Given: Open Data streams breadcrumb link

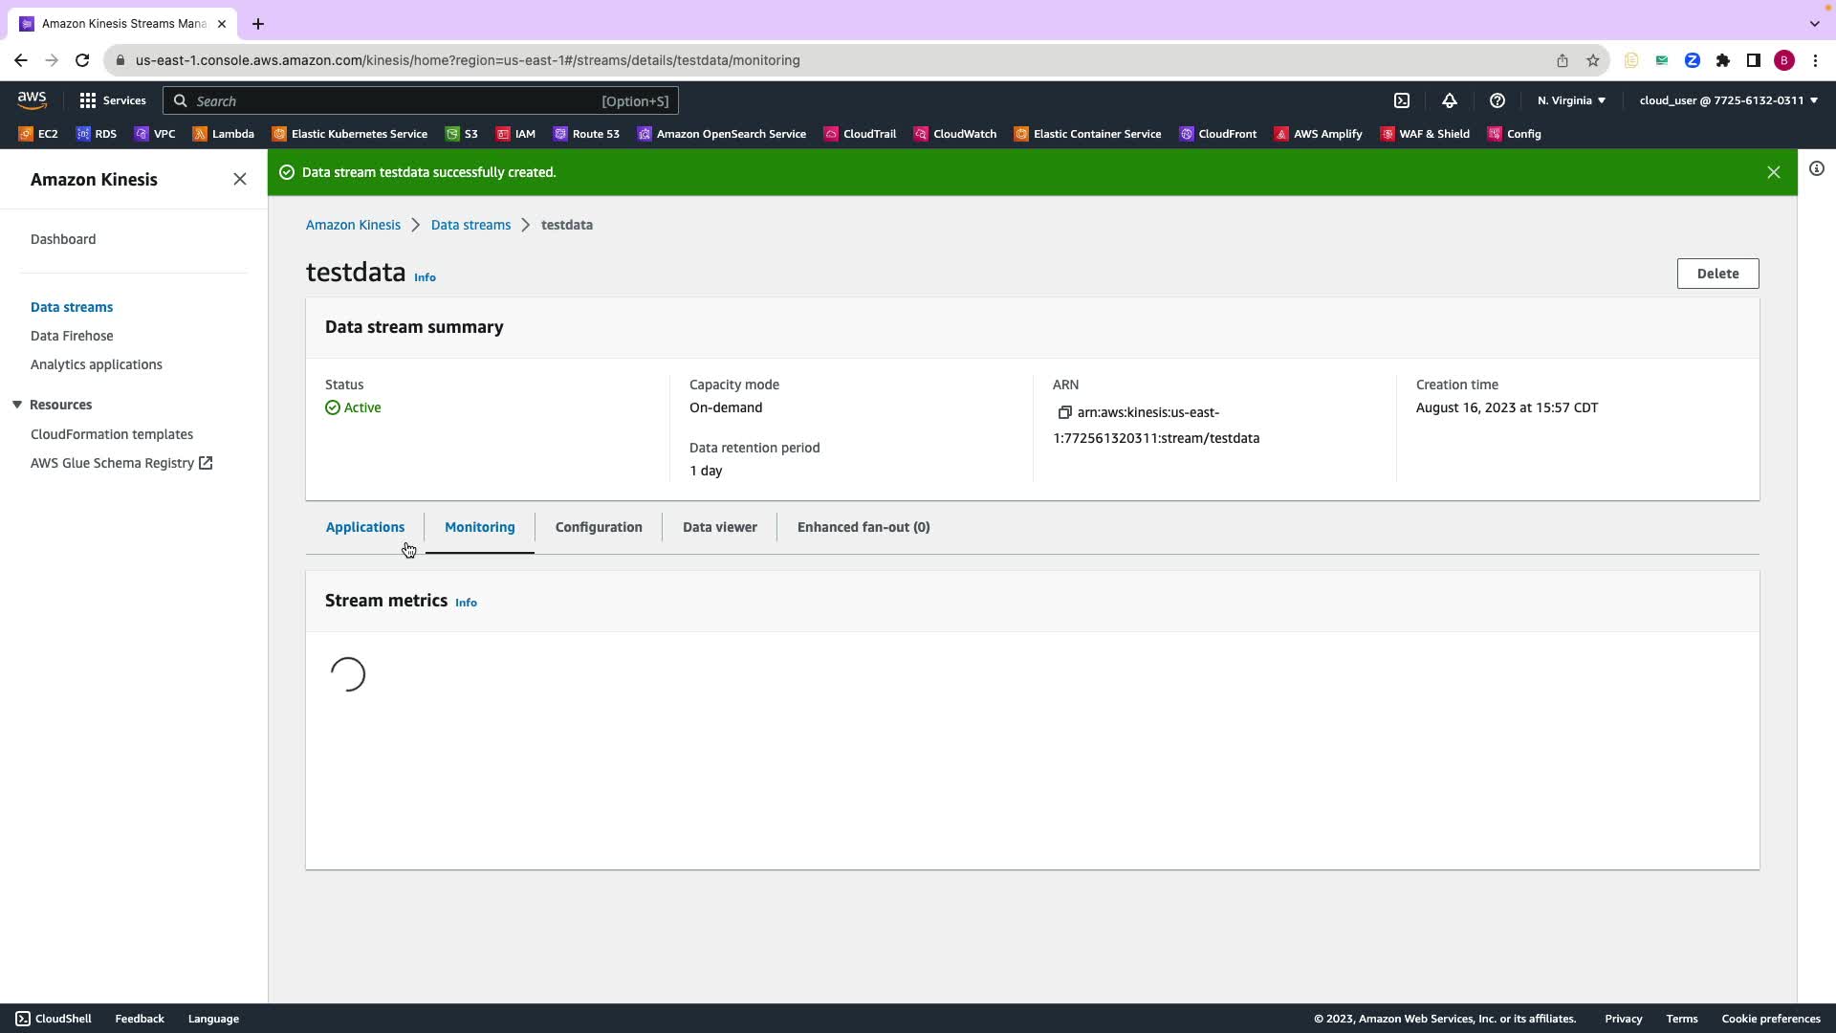Looking at the screenshot, I should click(470, 225).
